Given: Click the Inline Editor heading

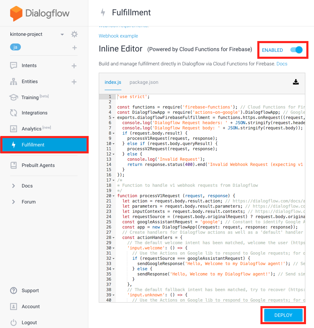Looking at the screenshot, I should point(121,49).
